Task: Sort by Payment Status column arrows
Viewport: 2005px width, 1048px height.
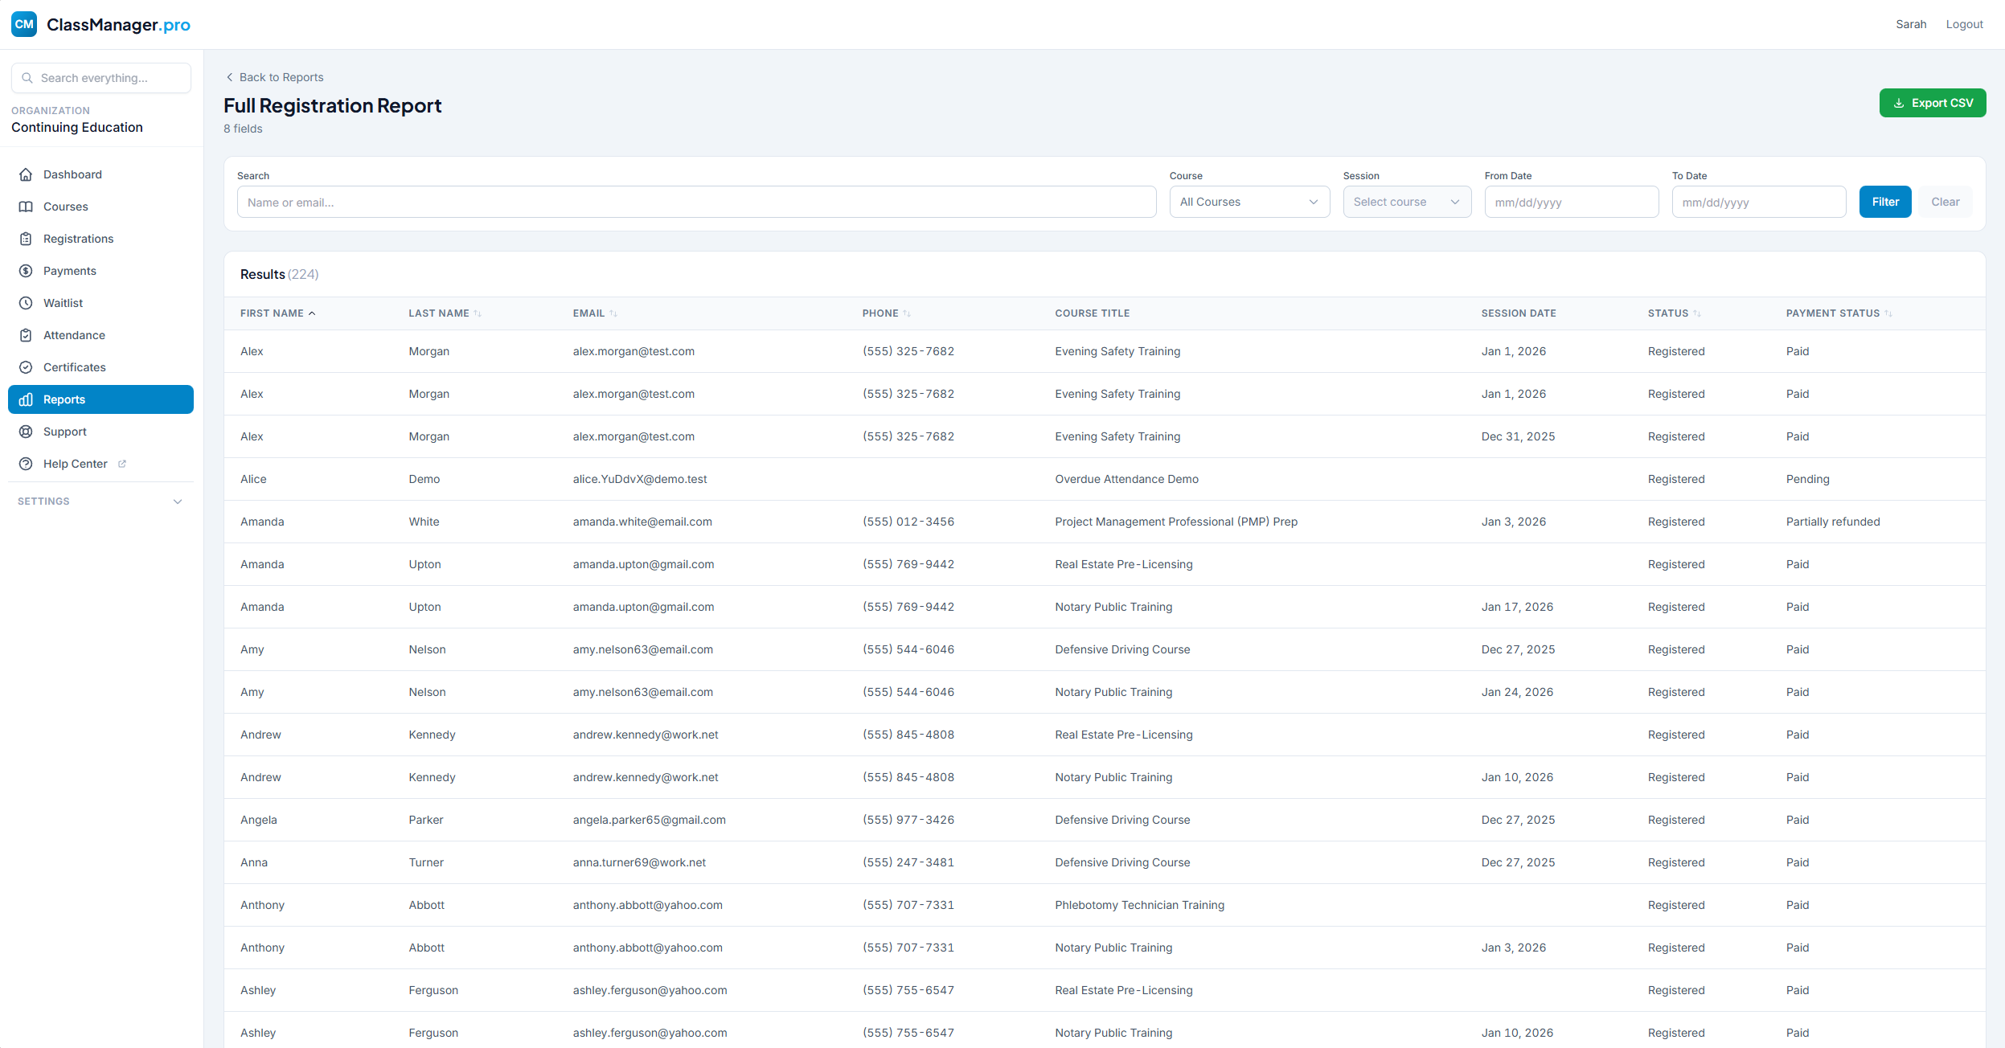Action: click(1888, 313)
